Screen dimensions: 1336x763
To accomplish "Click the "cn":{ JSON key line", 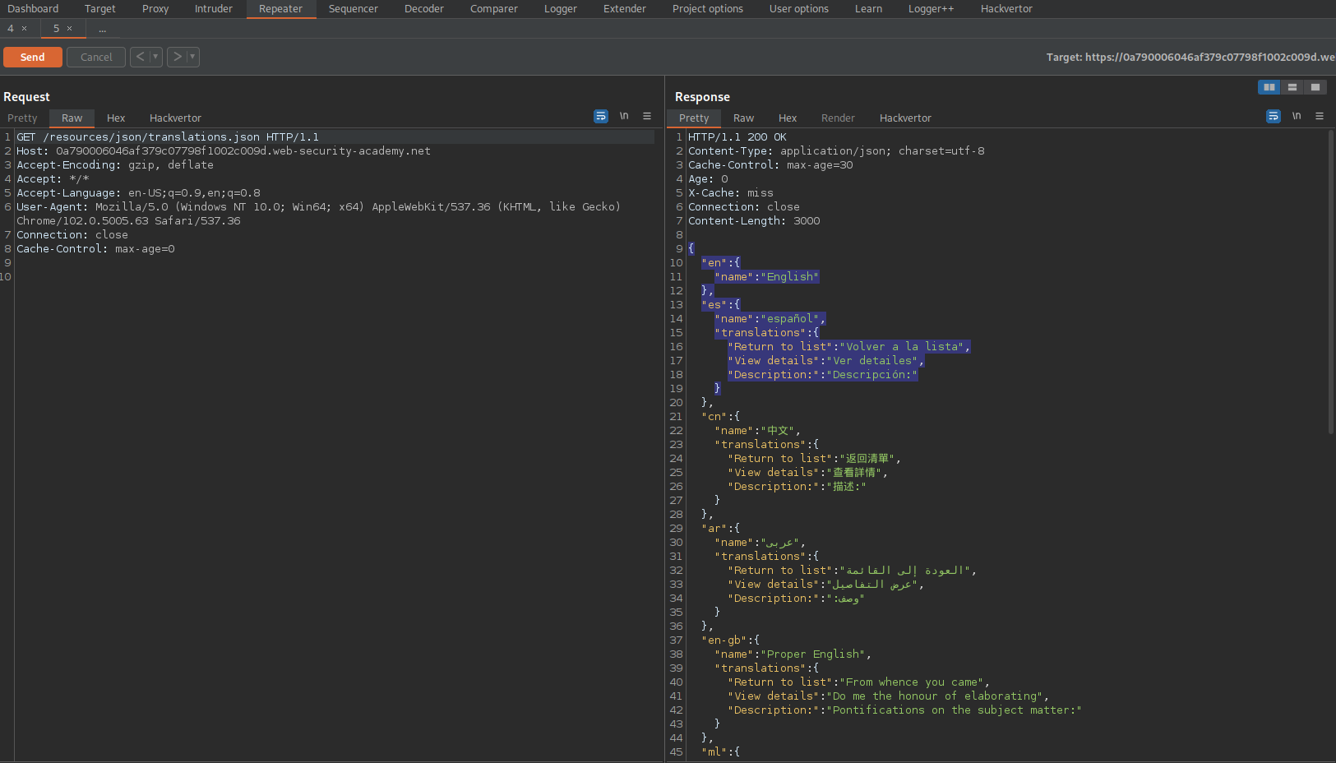I will (721, 417).
